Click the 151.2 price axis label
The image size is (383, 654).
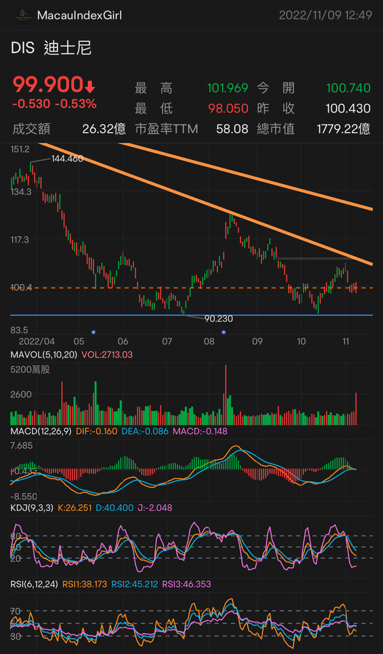click(x=20, y=149)
